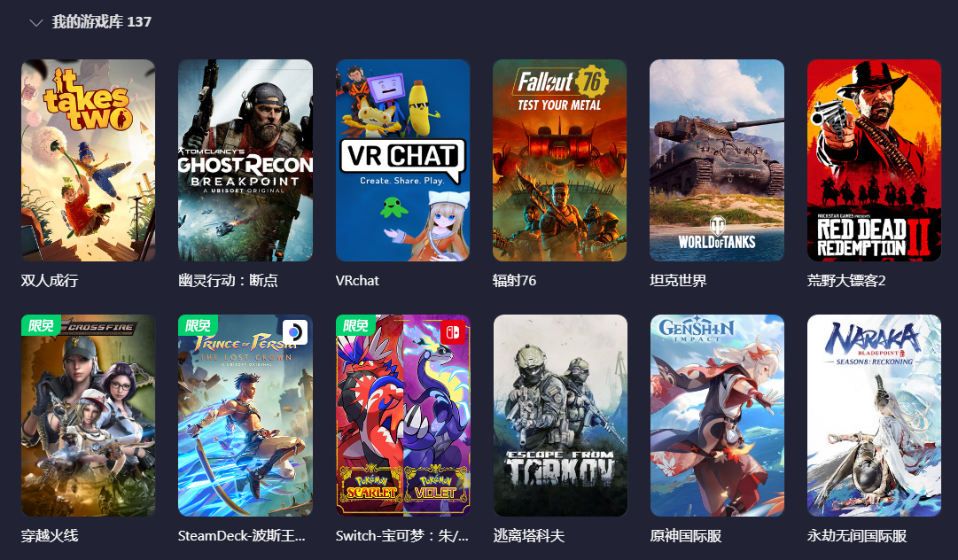
Task: Click the 限免 badge on Prince of Persia
Action: pos(199,325)
